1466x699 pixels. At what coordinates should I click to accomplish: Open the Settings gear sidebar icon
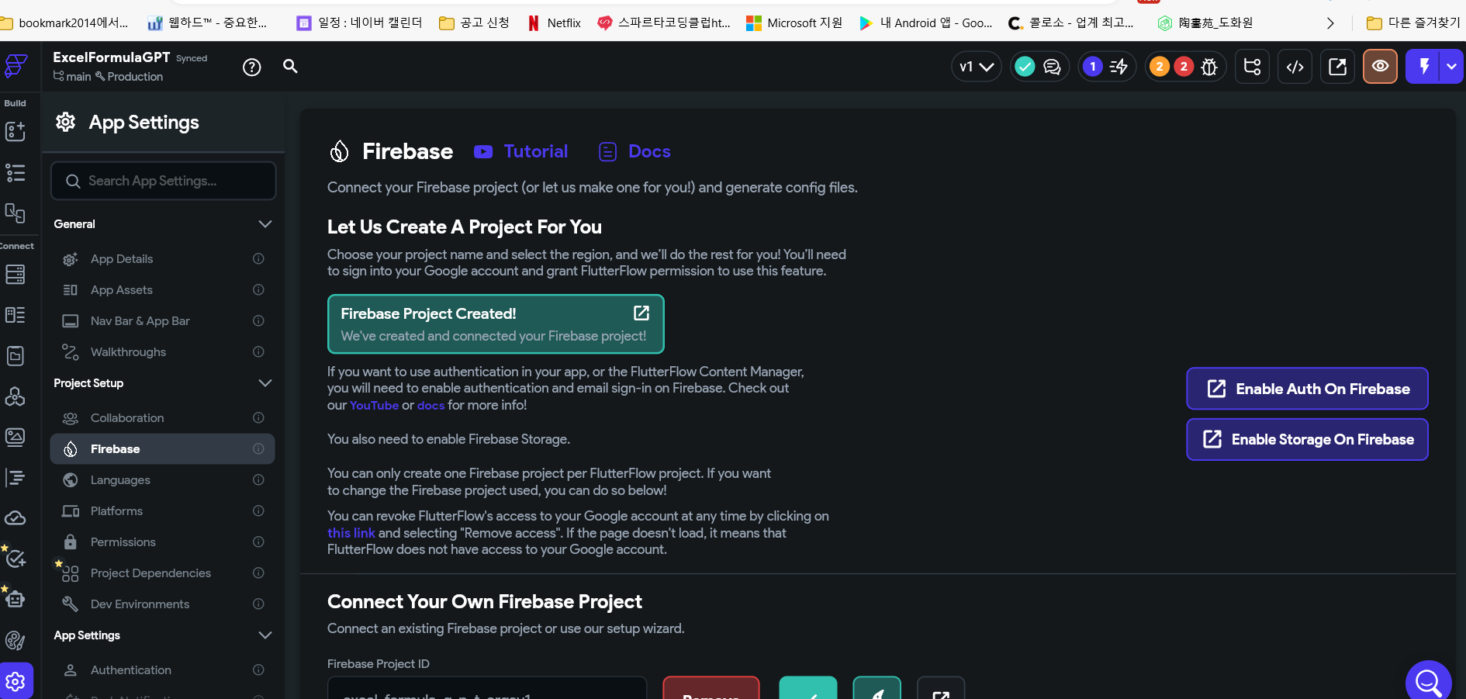[16, 681]
